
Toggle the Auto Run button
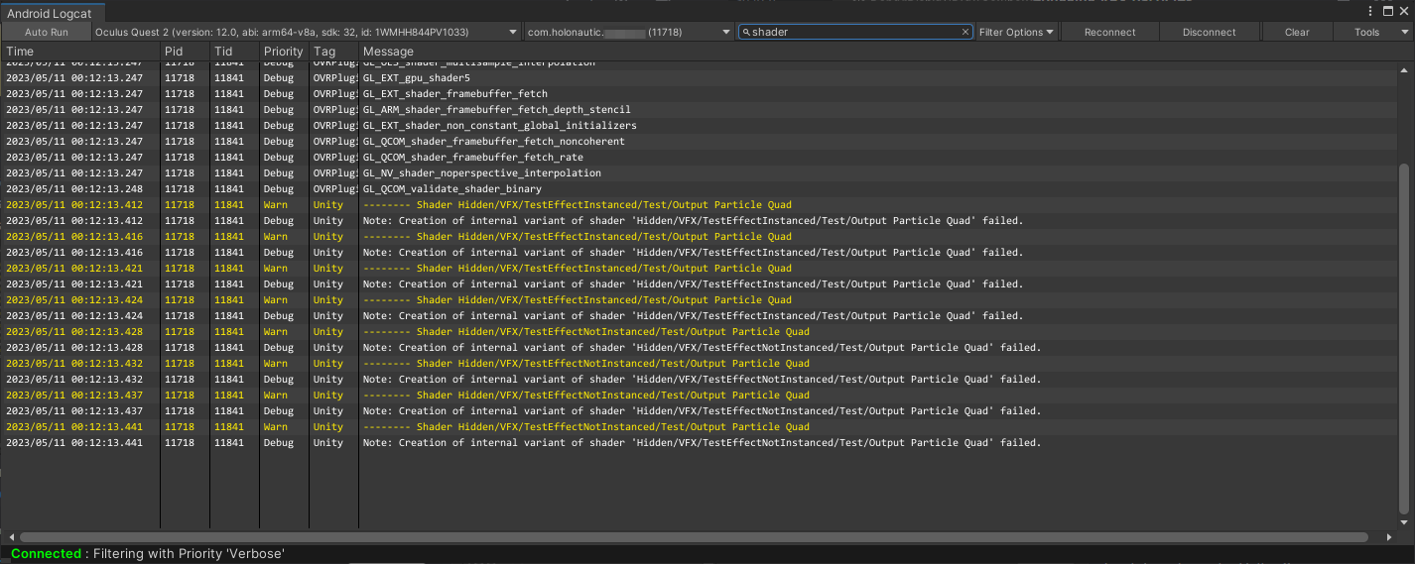[x=47, y=32]
